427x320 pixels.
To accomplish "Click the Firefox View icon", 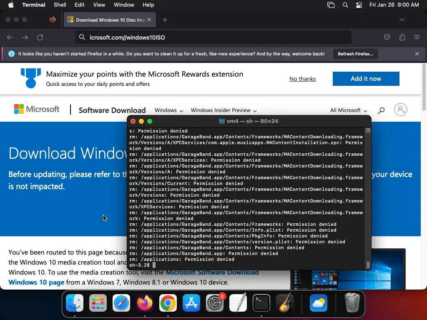I will (x=53, y=20).
